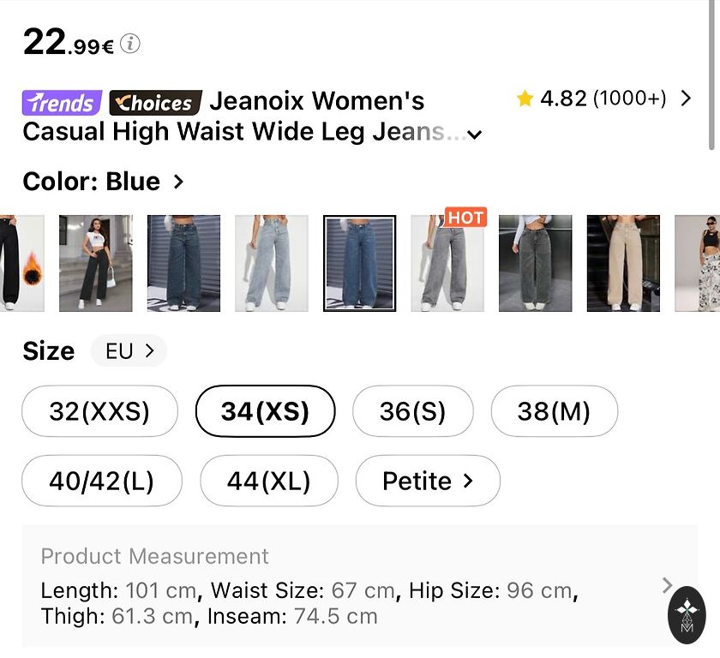The width and height of the screenshot is (720, 658).
Task: Open reviews via arrow beside rating
Action: click(x=685, y=99)
